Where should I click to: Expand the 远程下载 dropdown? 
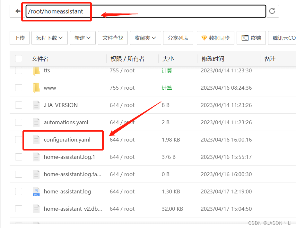49,38
